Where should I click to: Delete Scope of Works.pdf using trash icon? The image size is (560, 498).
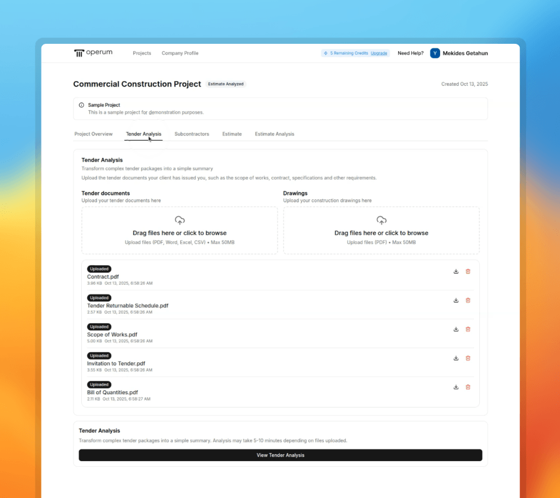click(468, 329)
